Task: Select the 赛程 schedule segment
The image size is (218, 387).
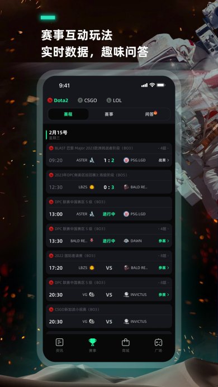Action: click(68, 114)
